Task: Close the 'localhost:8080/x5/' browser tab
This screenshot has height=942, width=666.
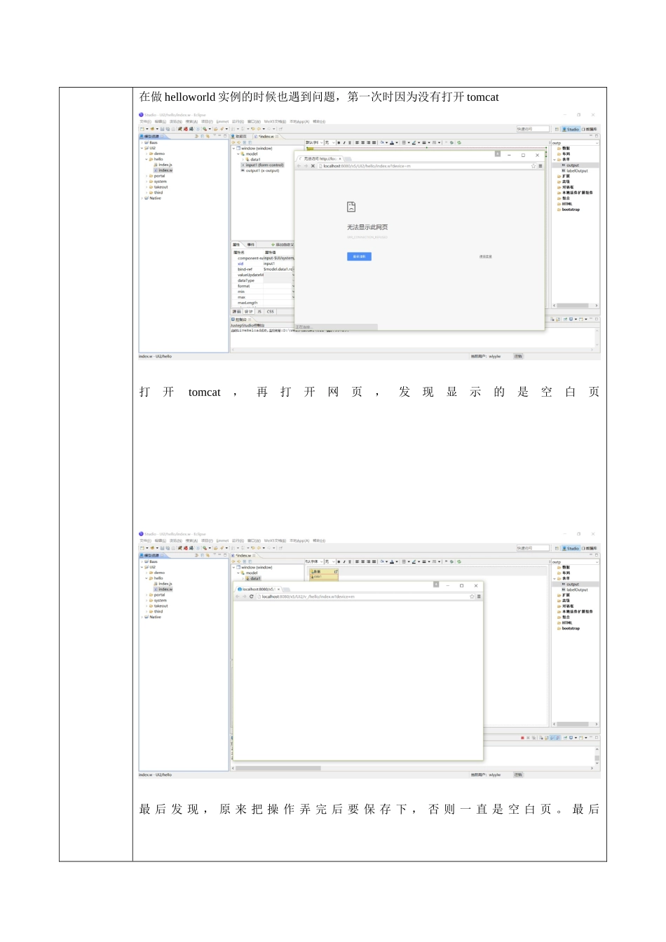Action: click(279, 589)
